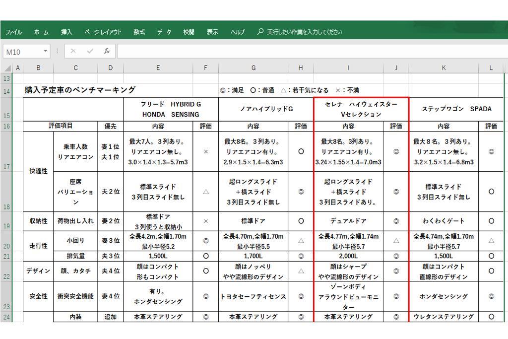The image size is (508, 339).
Task: Open the 数式 ribbon tab
Action: (139, 32)
